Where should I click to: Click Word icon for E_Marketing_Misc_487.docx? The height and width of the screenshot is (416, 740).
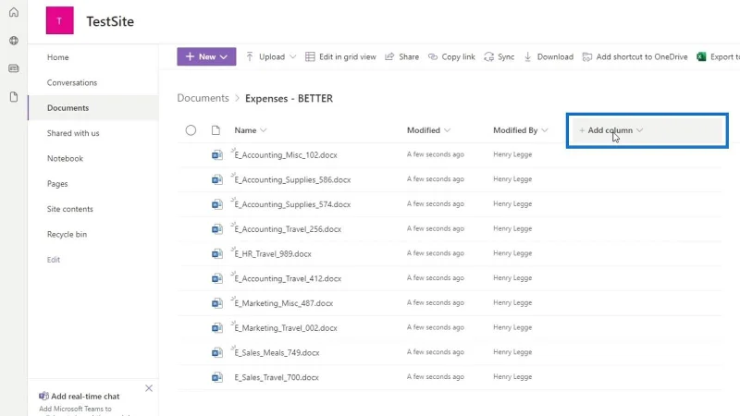[216, 303]
